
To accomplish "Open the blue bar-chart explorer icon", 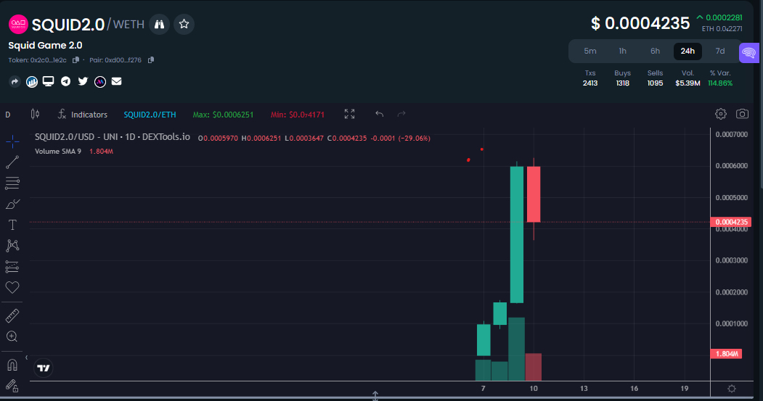I will (32, 82).
